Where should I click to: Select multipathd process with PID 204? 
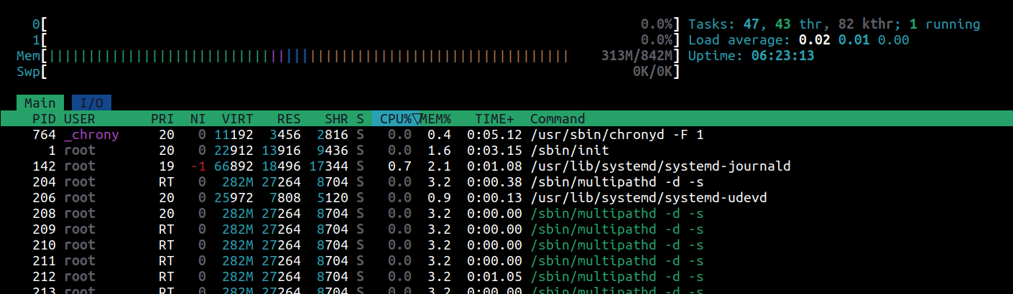point(506,182)
